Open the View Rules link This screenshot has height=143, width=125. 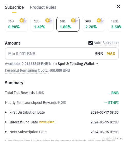pyautogui.click(x=47, y=122)
